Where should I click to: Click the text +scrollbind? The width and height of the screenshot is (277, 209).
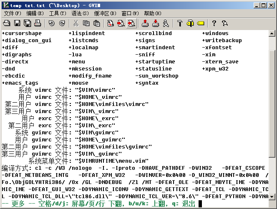[154, 33]
